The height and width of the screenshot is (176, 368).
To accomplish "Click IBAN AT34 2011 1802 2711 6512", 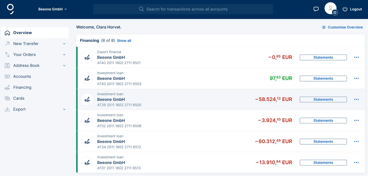I will (119, 147).
